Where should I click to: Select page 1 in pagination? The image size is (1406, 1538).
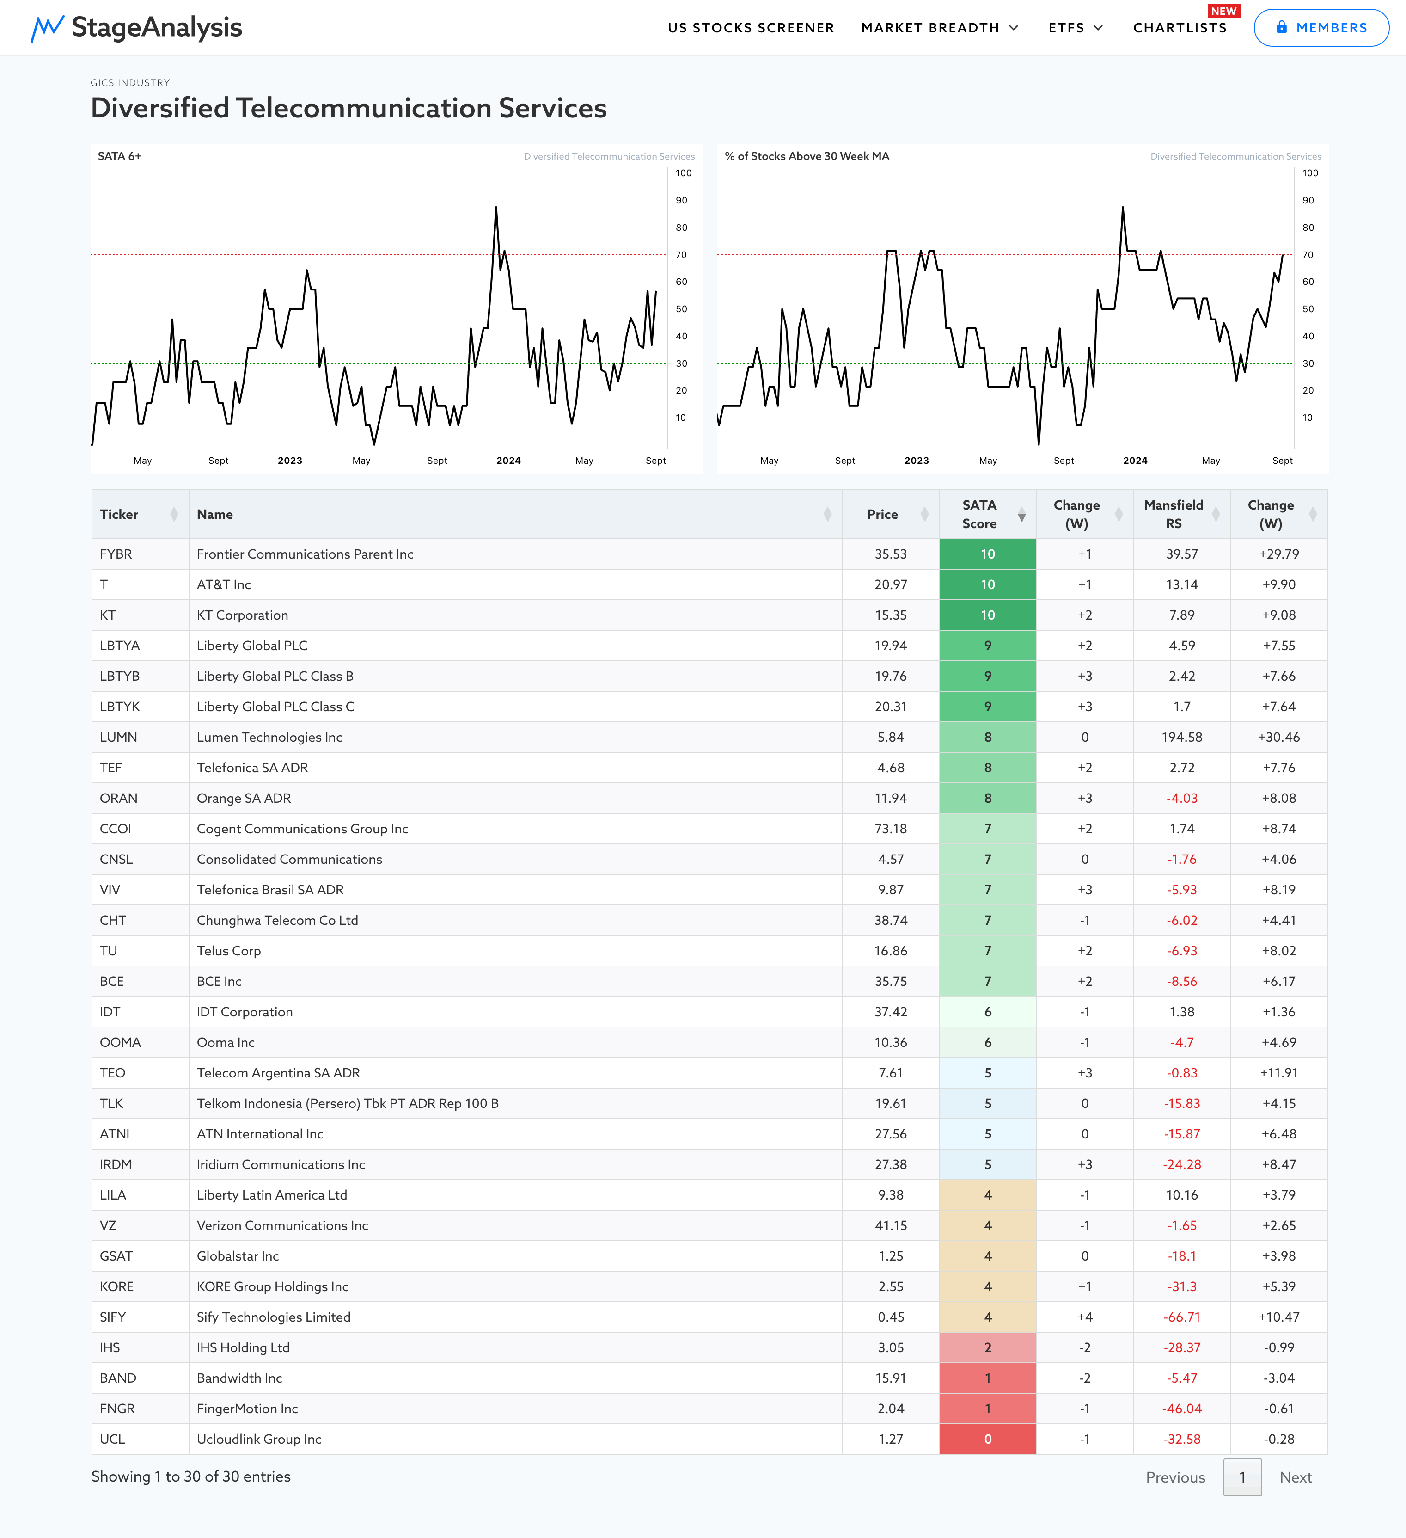pos(1242,1477)
